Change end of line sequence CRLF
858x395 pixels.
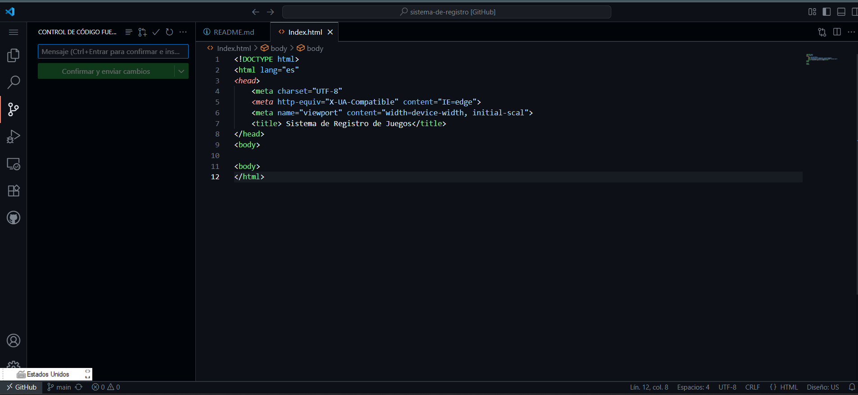pos(752,387)
